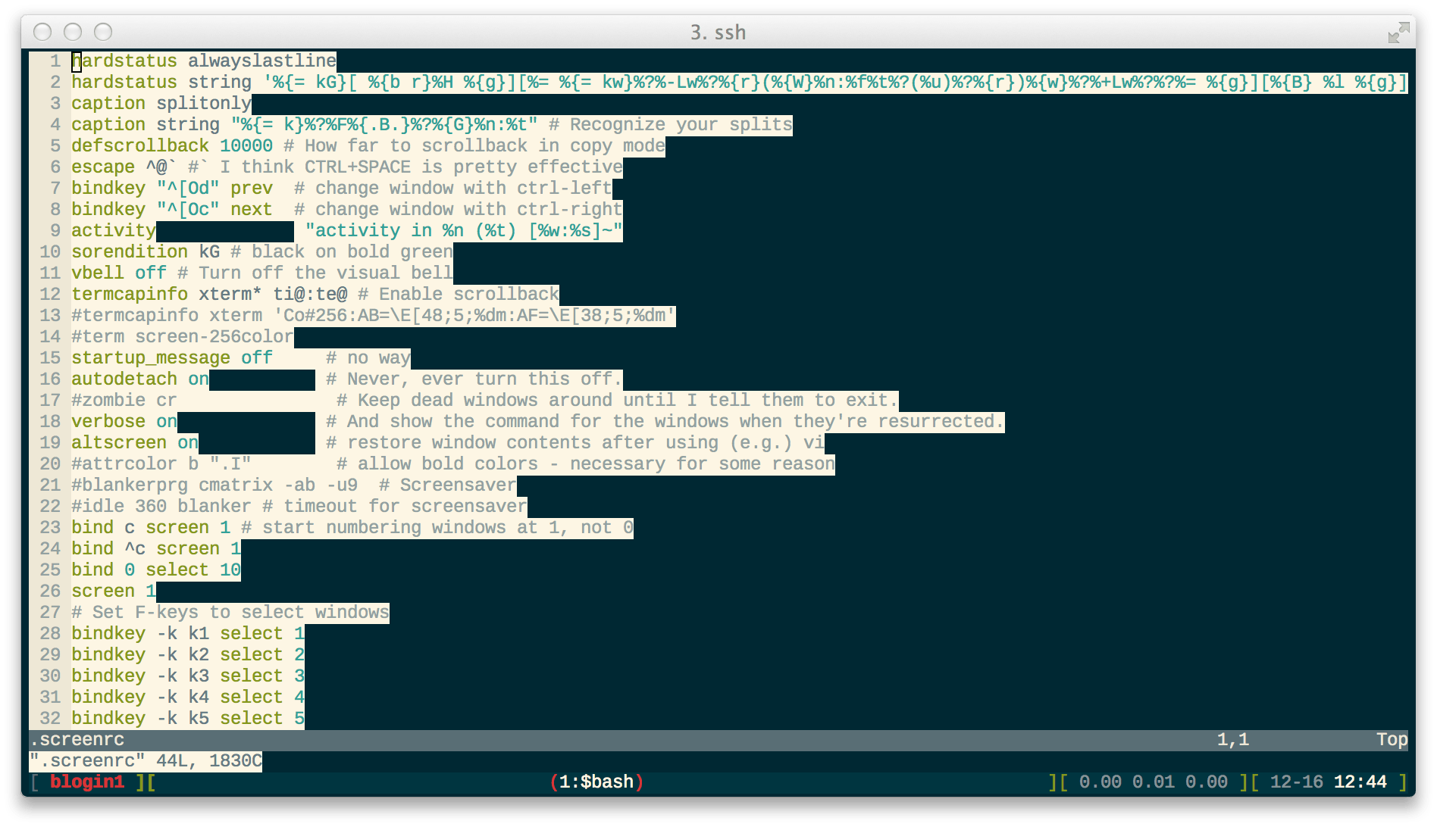Click the 'off' value after vbell
This screenshot has width=1437, height=827.
click(x=151, y=273)
